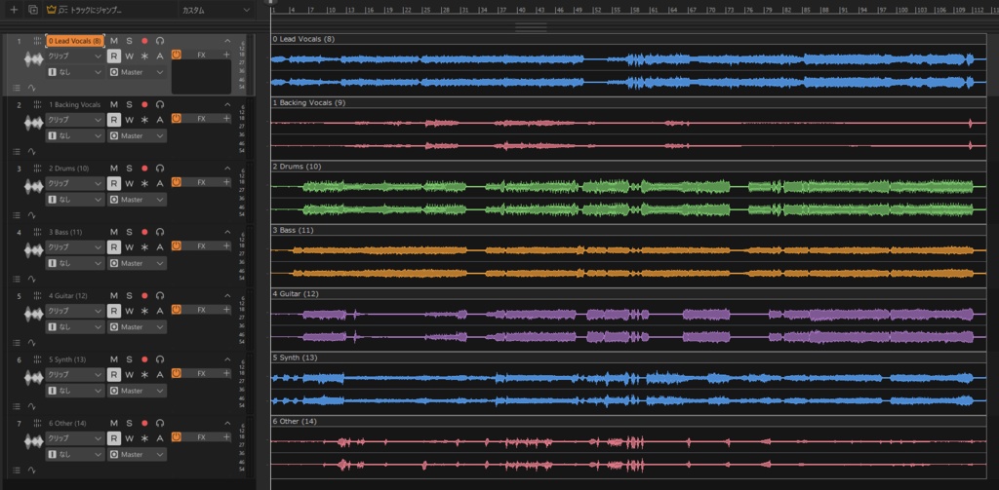Mute the Lead Vocals track

[114, 41]
